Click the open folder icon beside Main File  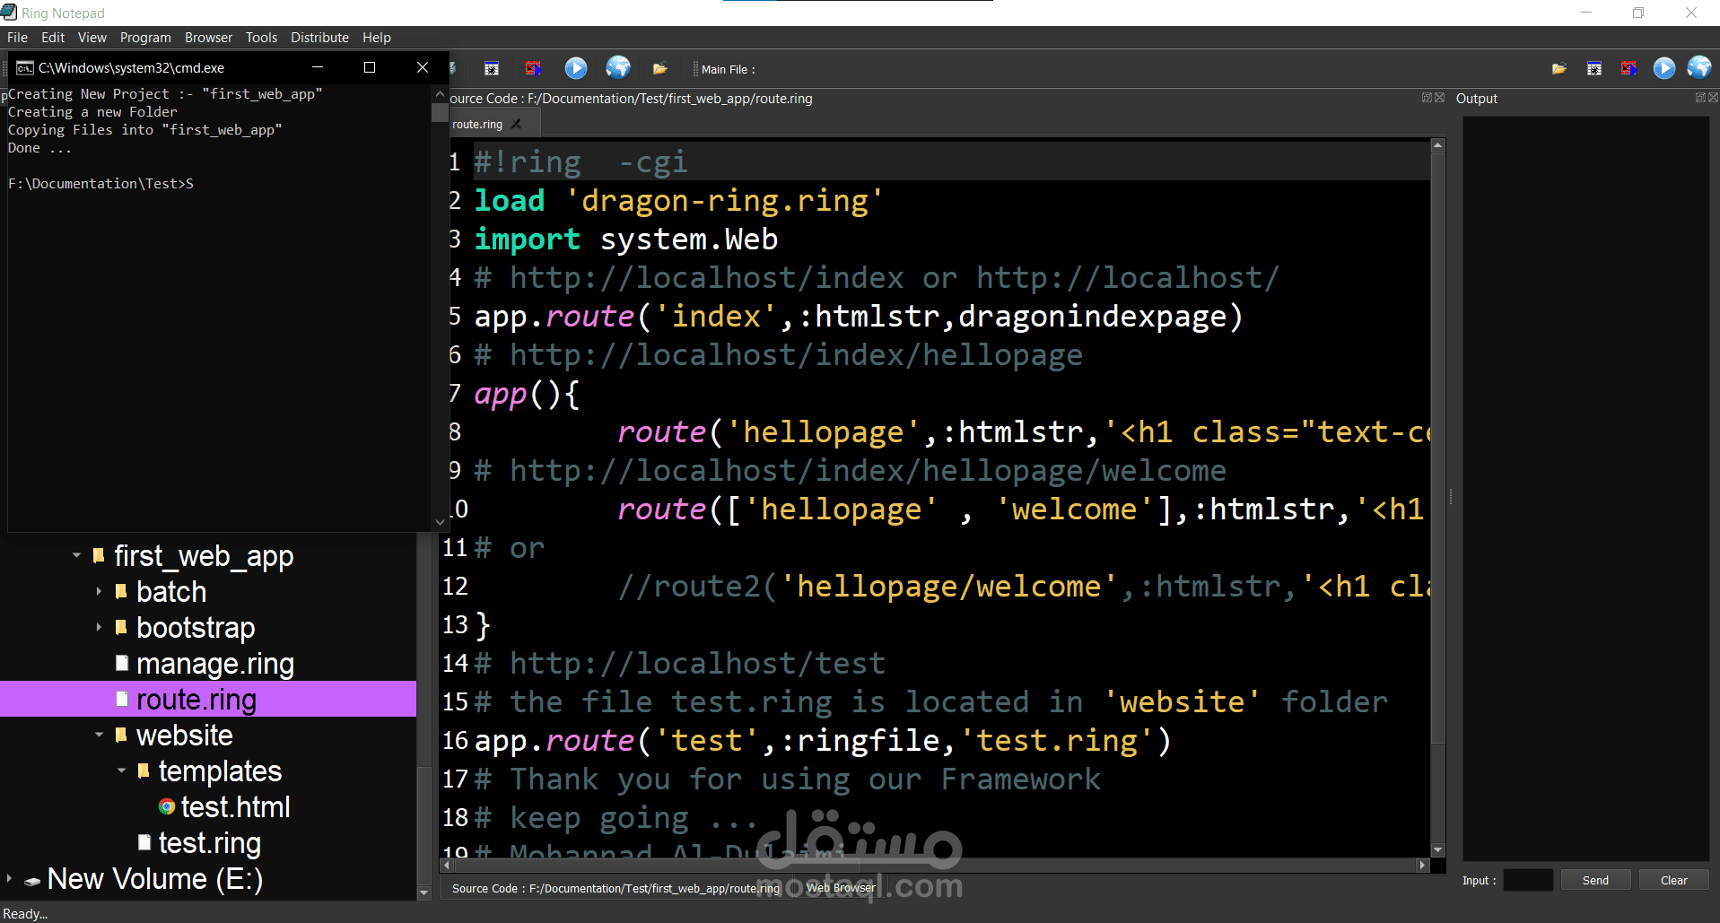[660, 68]
